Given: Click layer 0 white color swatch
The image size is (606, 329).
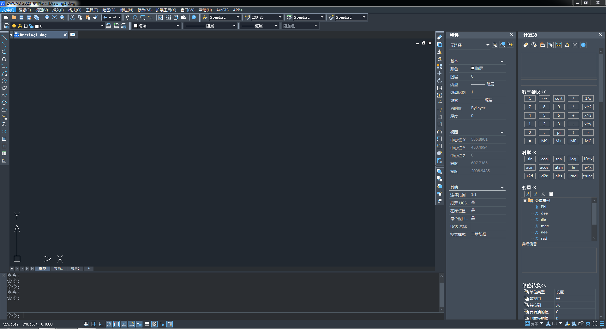Looking at the screenshot, I should (x=37, y=26).
